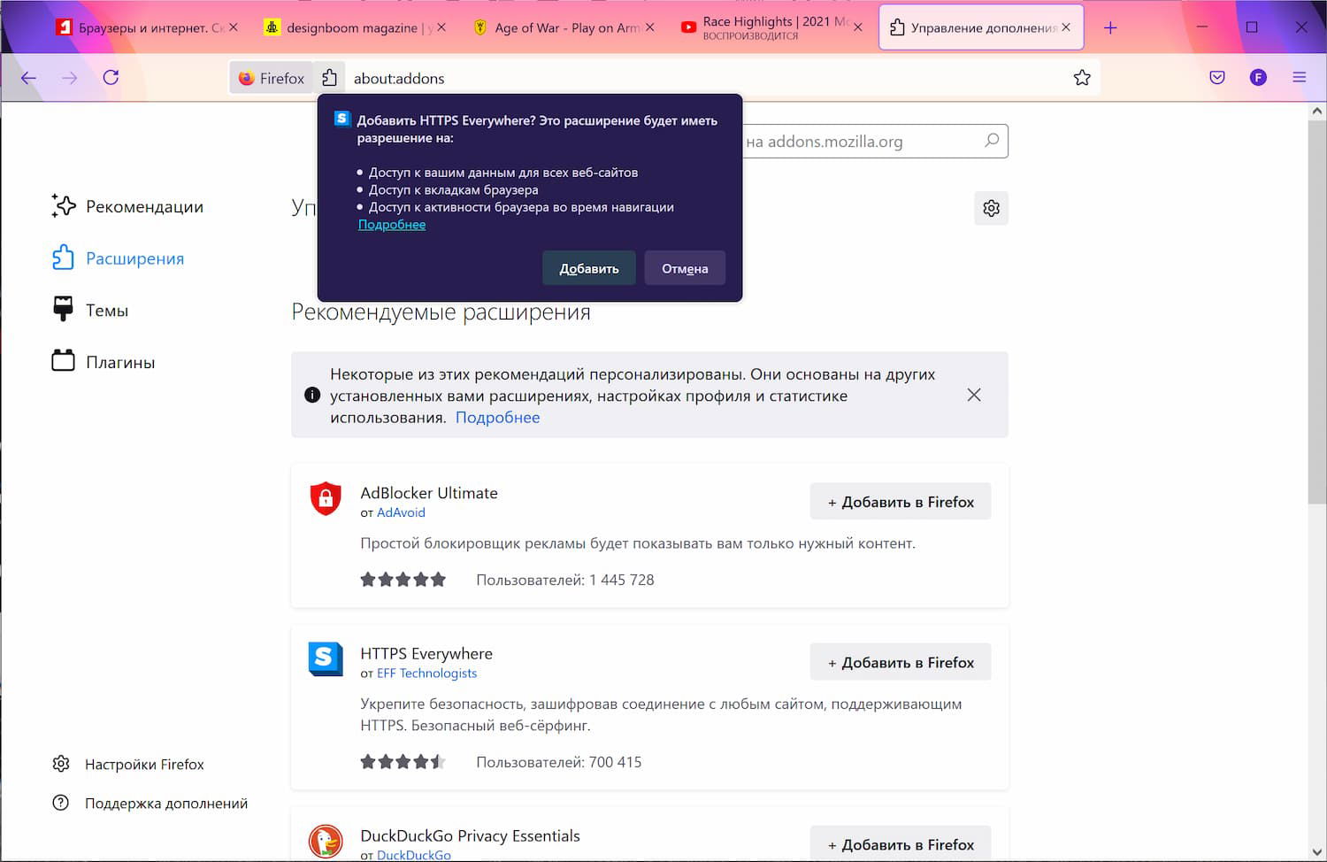This screenshot has width=1327, height=862.
Task: Open Подробнее link in permission popup
Action: [392, 225]
